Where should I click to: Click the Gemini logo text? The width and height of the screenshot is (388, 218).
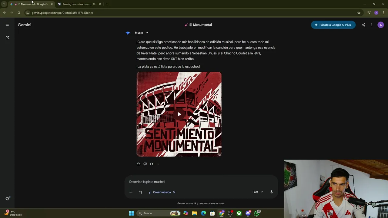coord(25,25)
